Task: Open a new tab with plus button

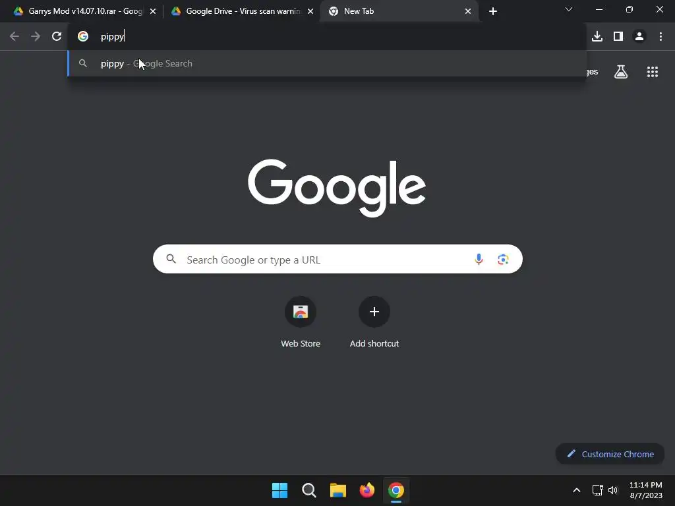Action: (493, 11)
